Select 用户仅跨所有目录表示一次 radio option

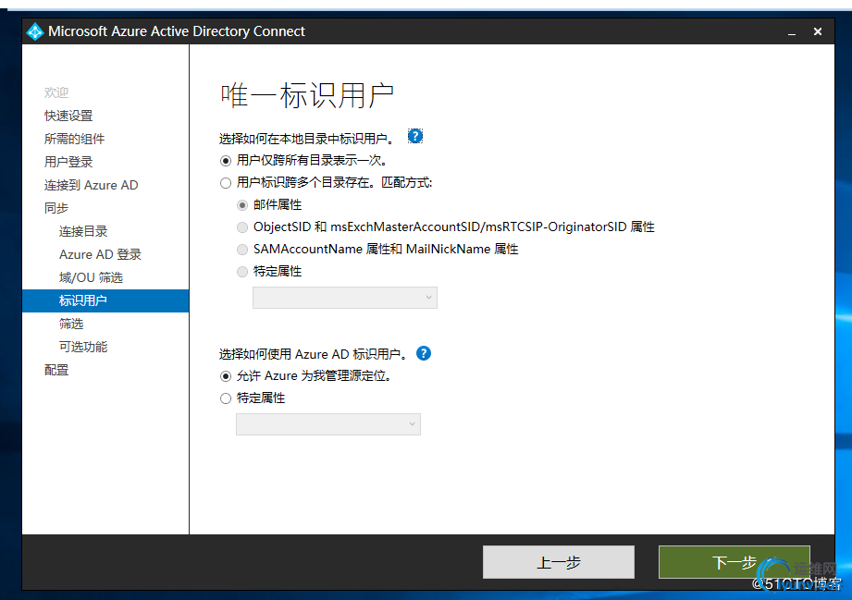coord(226,161)
